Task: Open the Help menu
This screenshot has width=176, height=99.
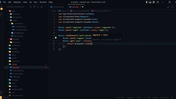Action: pos(51,2)
